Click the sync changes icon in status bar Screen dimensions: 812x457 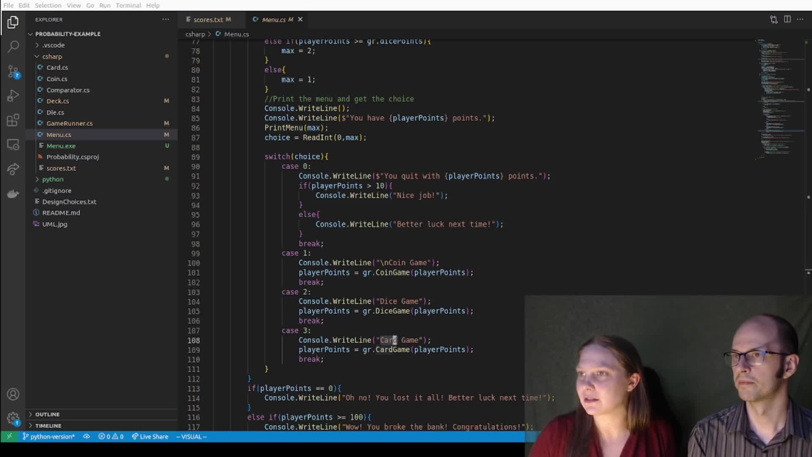point(86,436)
